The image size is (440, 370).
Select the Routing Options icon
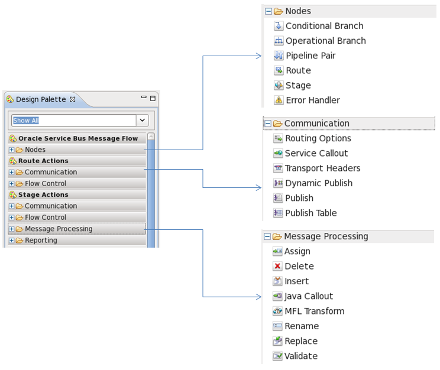(278, 138)
